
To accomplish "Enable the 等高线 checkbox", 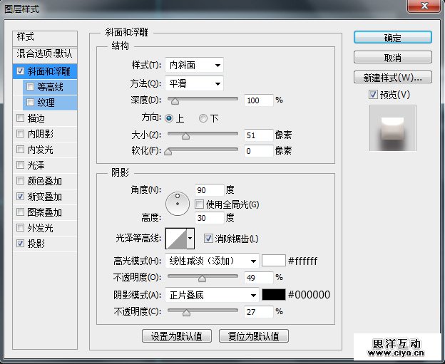I will pos(30,86).
